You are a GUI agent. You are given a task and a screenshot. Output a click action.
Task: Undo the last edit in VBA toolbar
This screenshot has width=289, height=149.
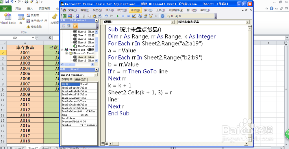coord(106,16)
